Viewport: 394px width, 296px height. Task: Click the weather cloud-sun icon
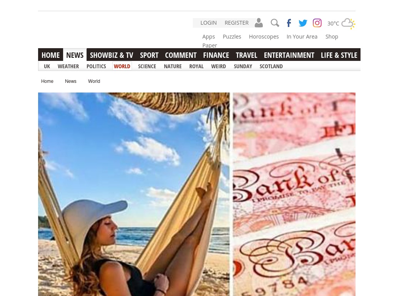pos(349,24)
